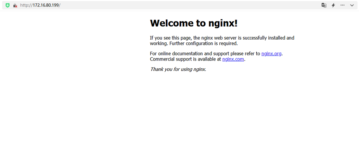Click the translate page icon
This screenshot has height=157, width=359.
pos(324,5)
